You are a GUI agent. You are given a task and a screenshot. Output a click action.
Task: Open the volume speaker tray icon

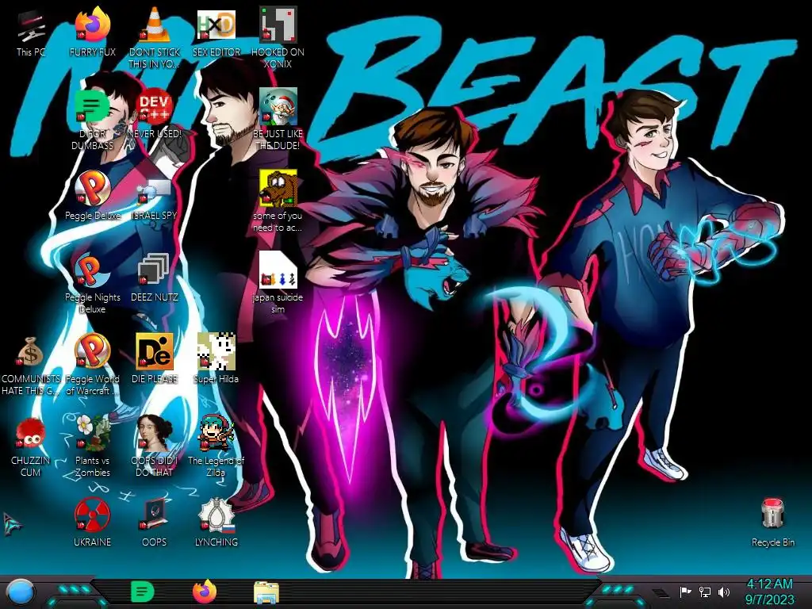(723, 592)
